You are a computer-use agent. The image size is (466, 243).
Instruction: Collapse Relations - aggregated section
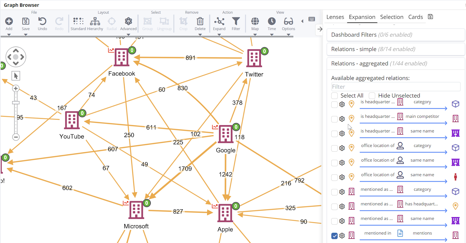396,63
